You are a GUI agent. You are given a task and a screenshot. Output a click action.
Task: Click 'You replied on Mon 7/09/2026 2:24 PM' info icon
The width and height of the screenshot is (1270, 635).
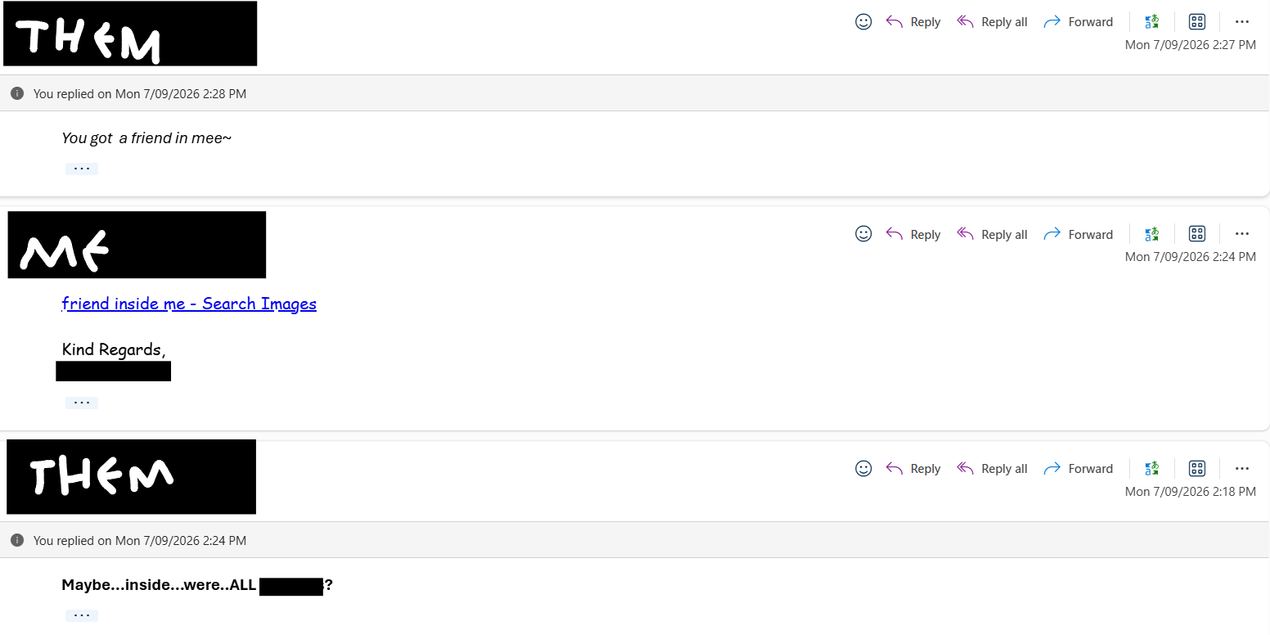tap(16, 540)
